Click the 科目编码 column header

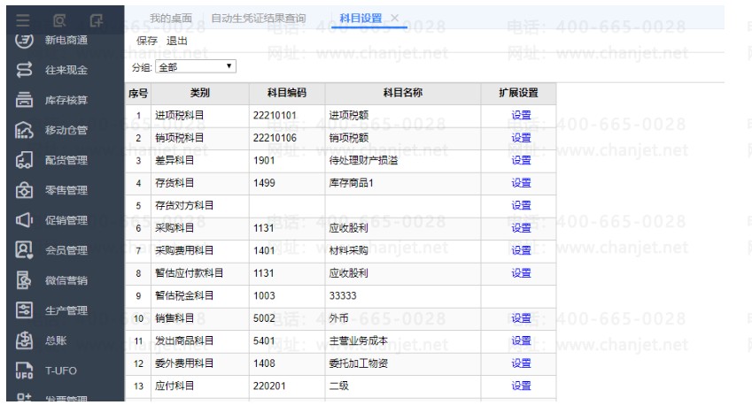(x=287, y=93)
